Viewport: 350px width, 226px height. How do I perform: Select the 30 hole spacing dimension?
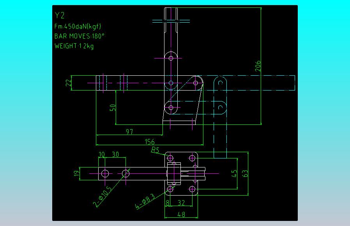coord(115,155)
